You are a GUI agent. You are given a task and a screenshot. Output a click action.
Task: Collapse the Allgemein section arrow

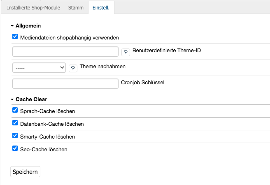pos(12,26)
